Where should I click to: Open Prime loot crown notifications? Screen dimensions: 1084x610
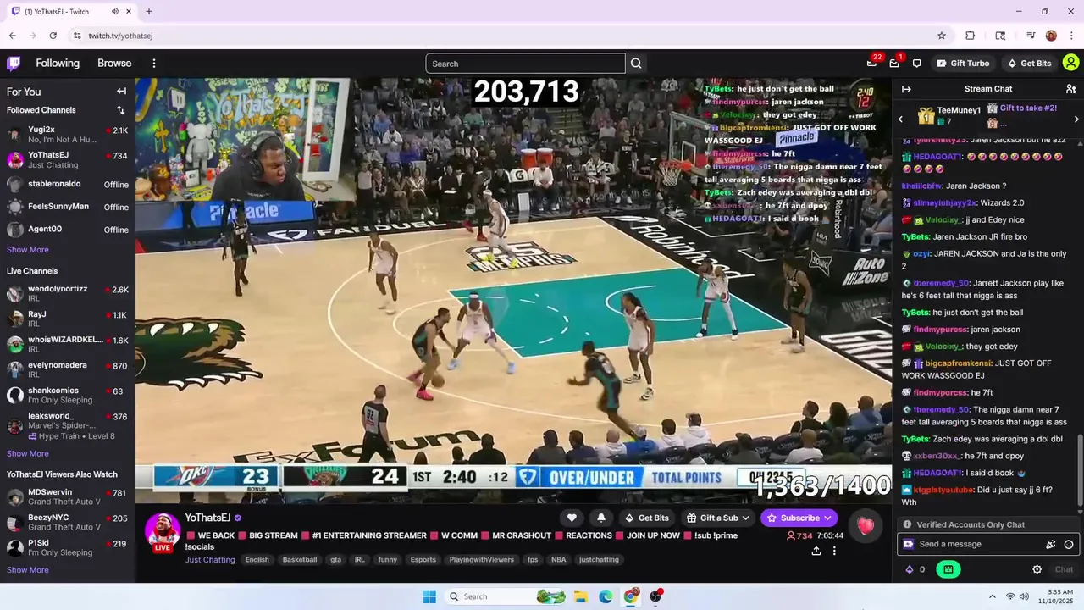[871, 64]
